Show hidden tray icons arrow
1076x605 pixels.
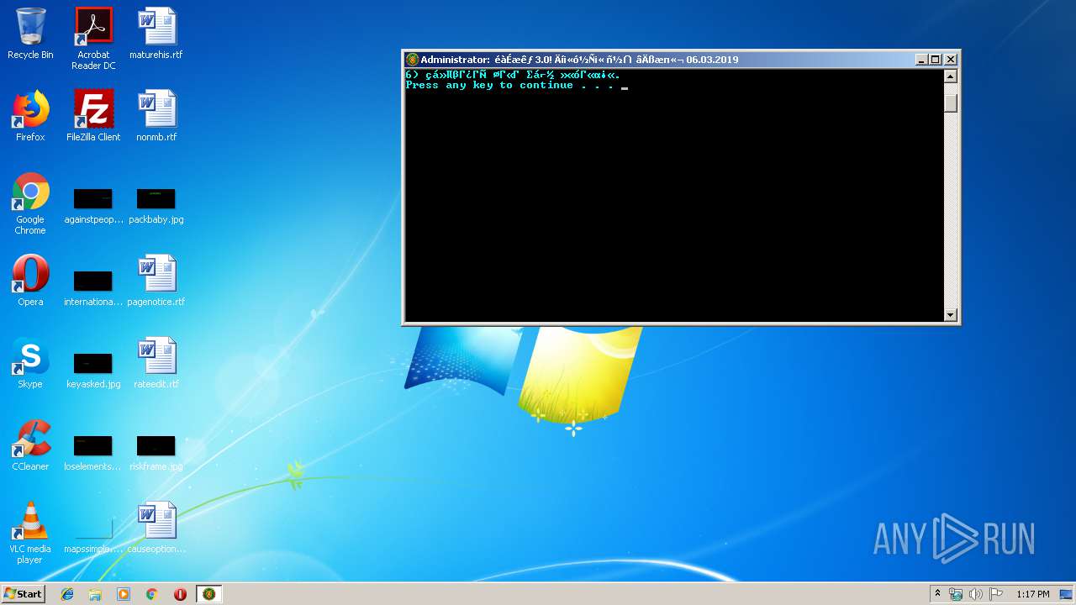(x=937, y=594)
